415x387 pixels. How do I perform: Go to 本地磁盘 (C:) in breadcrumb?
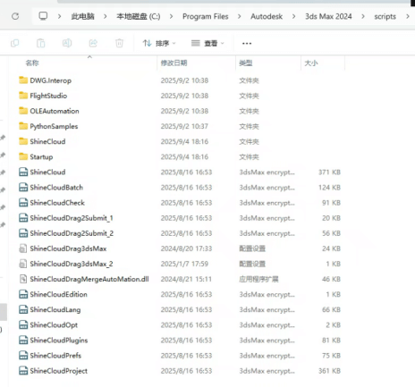pos(139,16)
